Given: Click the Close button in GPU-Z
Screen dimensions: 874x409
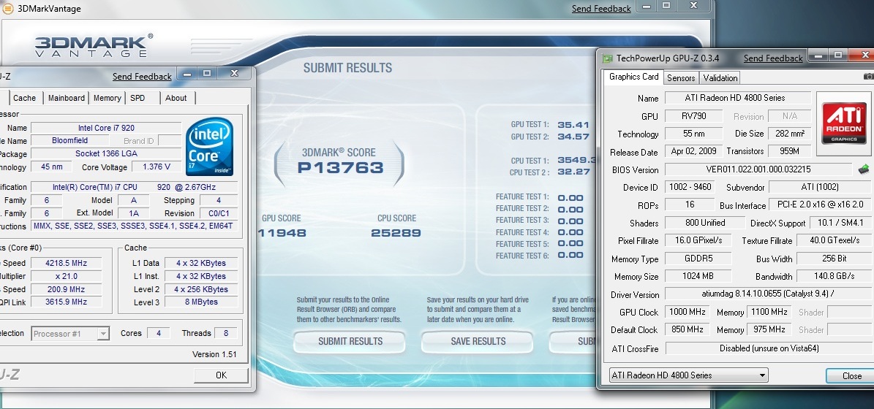Looking at the screenshot, I should 851,375.
